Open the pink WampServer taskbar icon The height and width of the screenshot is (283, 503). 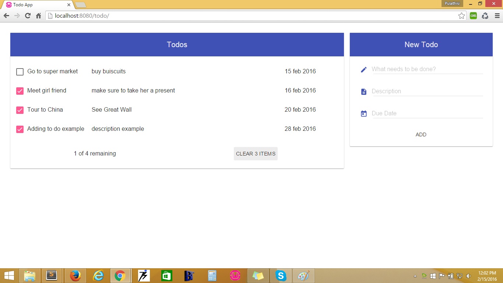[x=235, y=276]
